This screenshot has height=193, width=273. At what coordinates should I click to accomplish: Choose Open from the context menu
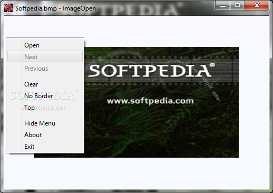(45, 45)
